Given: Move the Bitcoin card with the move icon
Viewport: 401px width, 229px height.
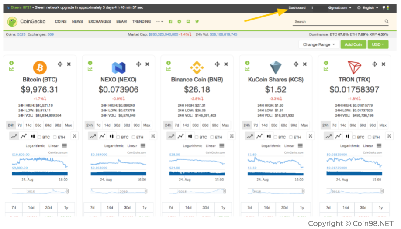Looking at the screenshot, I should [x=60, y=64].
